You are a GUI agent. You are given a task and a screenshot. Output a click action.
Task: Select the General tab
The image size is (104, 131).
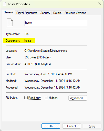point(8,13)
